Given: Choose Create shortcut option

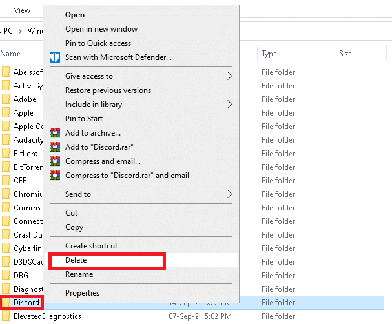Looking at the screenshot, I should pyautogui.click(x=91, y=246).
